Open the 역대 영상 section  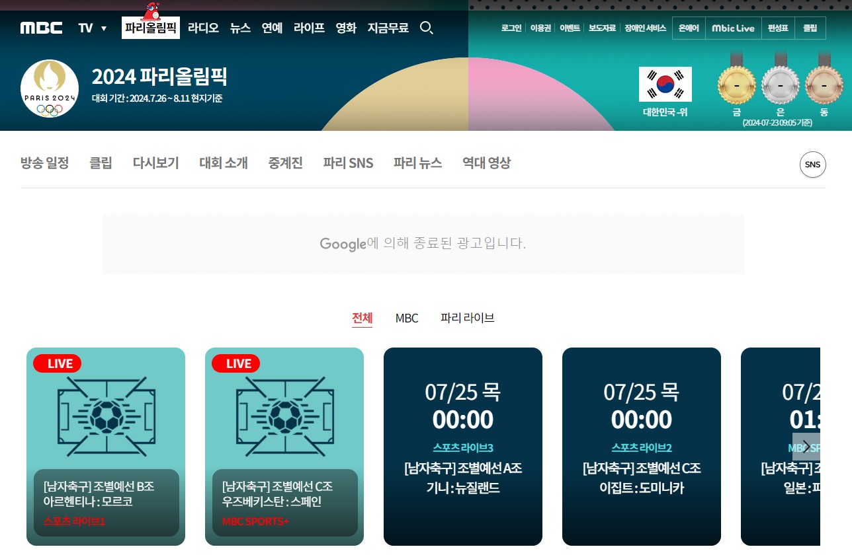[x=486, y=163]
